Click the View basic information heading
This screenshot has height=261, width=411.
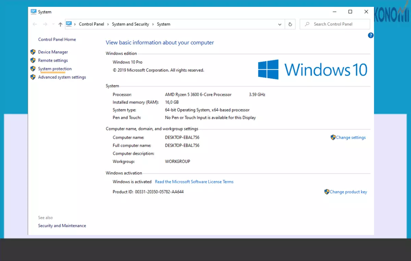point(160,43)
